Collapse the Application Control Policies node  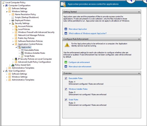click(13, 44)
